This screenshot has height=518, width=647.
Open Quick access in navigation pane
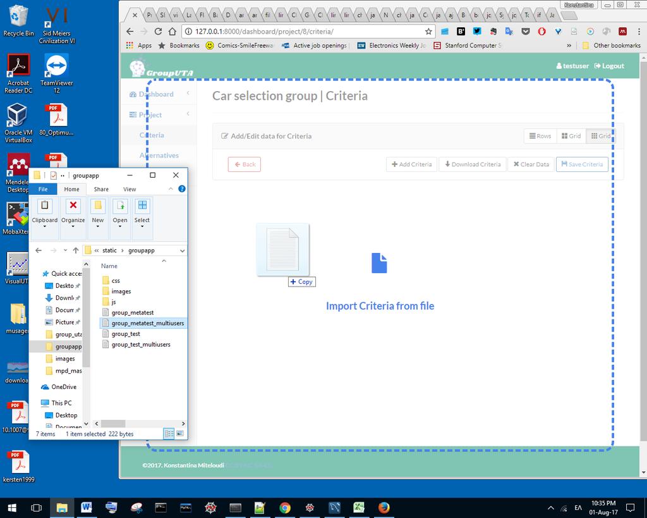[x=62, y=273]
